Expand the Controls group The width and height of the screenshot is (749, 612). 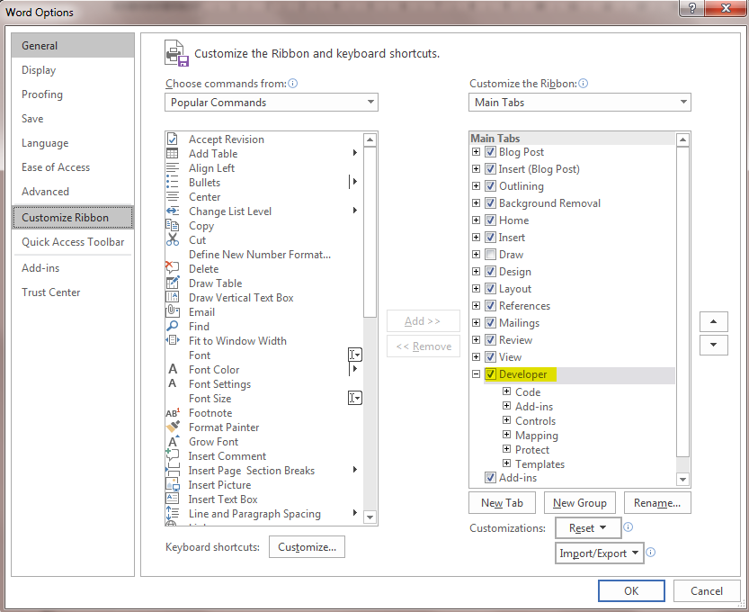click(507, 420)
